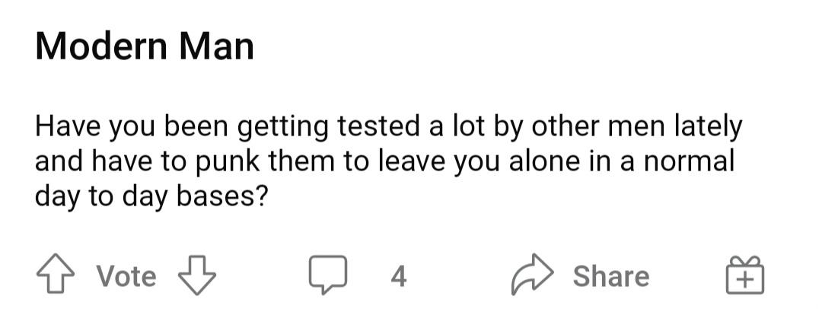Click the word "Modern" in the title
The height and width of the screenshot is (309, 822).
pos(100,46)
